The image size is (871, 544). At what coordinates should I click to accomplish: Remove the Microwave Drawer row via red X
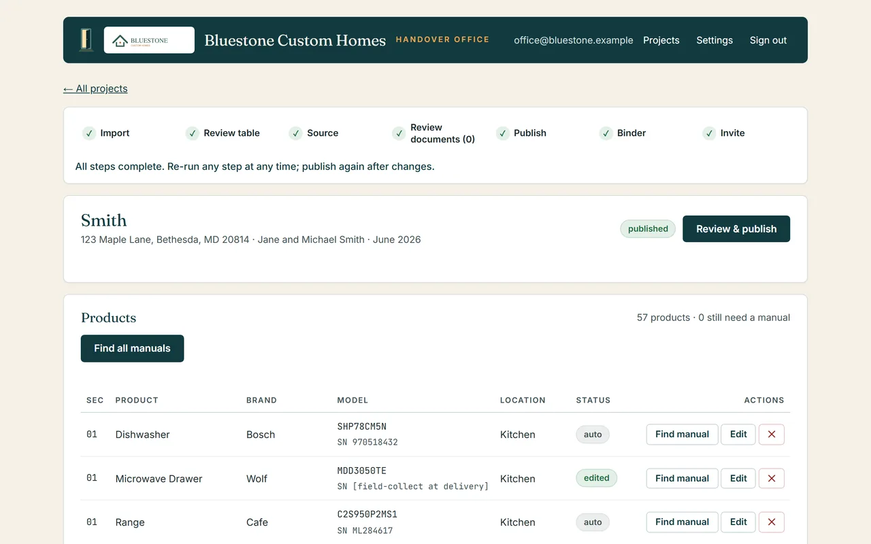tap(772, 478)
